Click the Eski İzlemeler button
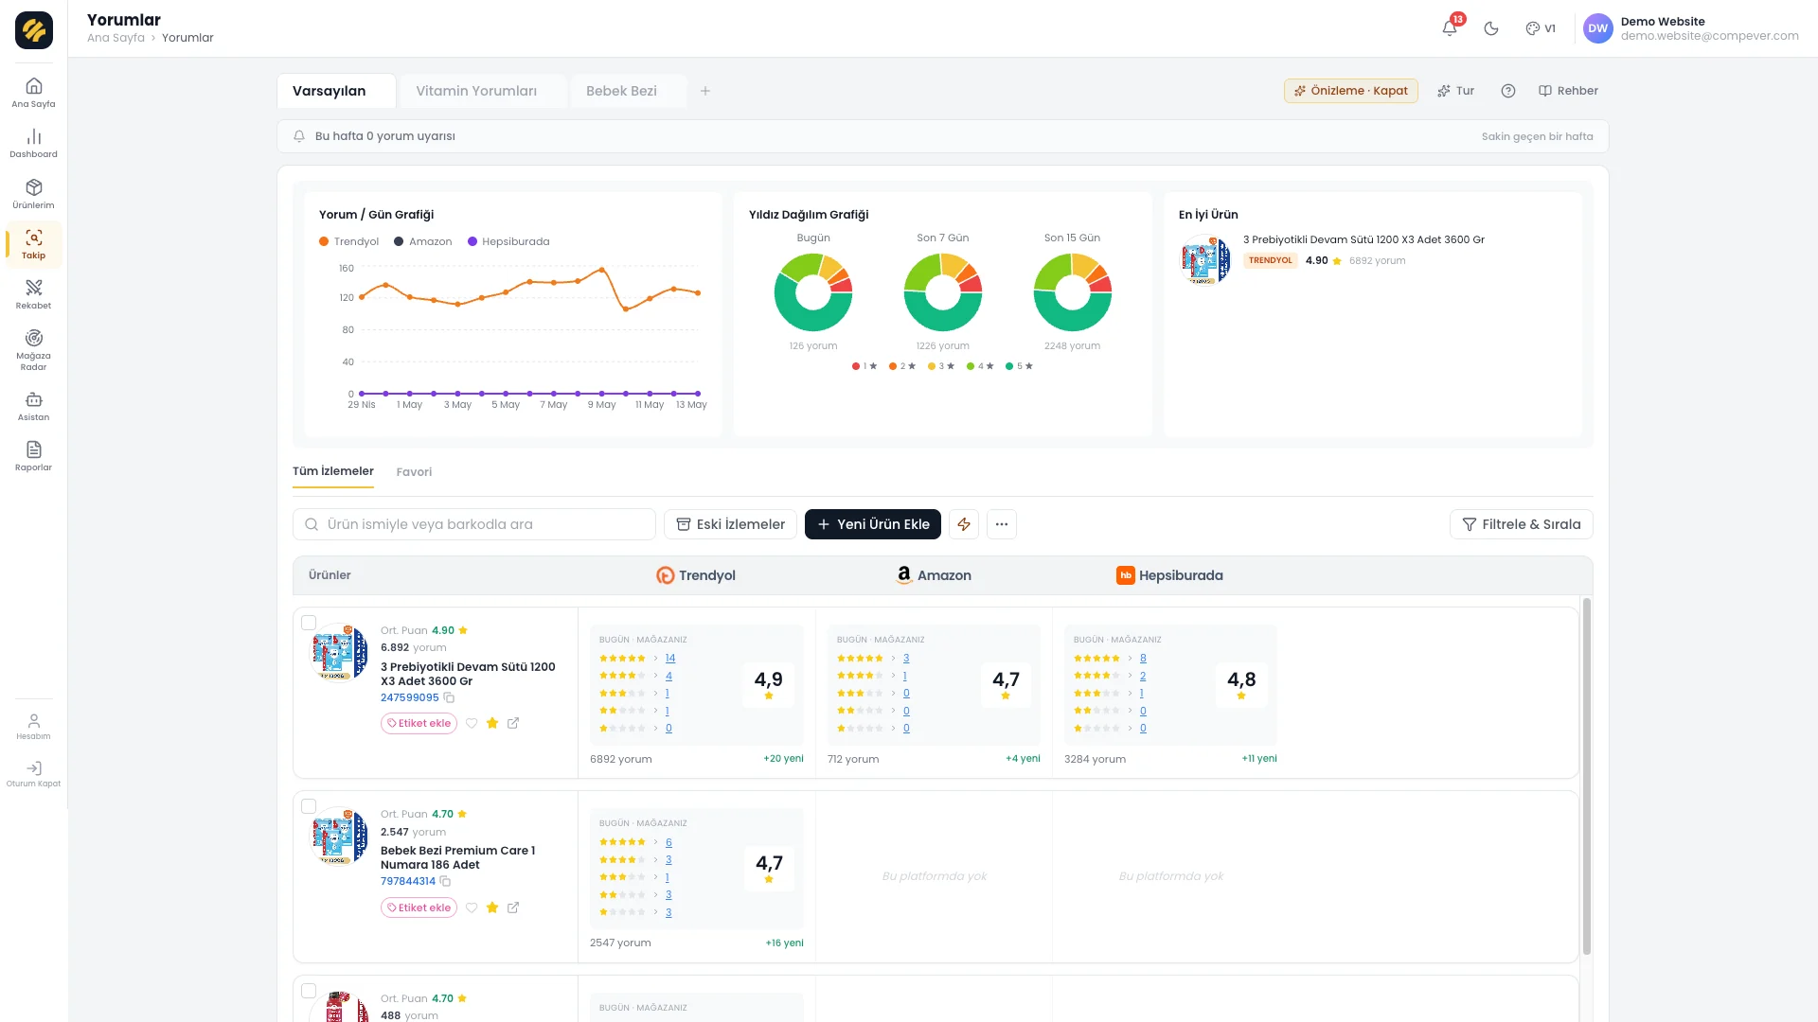Viewport: 1818px width, 1022px height. point(730,524)
